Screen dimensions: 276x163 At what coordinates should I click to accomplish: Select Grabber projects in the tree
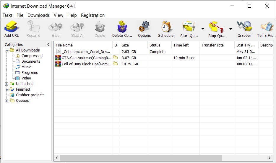(x=30, y=95)
